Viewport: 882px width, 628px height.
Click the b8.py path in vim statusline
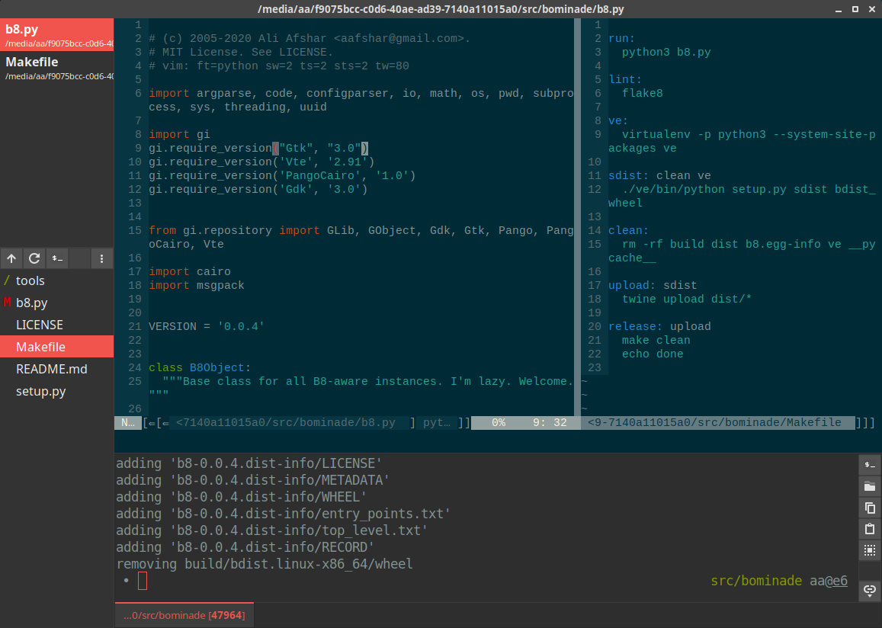(286, 423)
